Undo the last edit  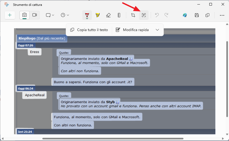(x=157, y=15)
